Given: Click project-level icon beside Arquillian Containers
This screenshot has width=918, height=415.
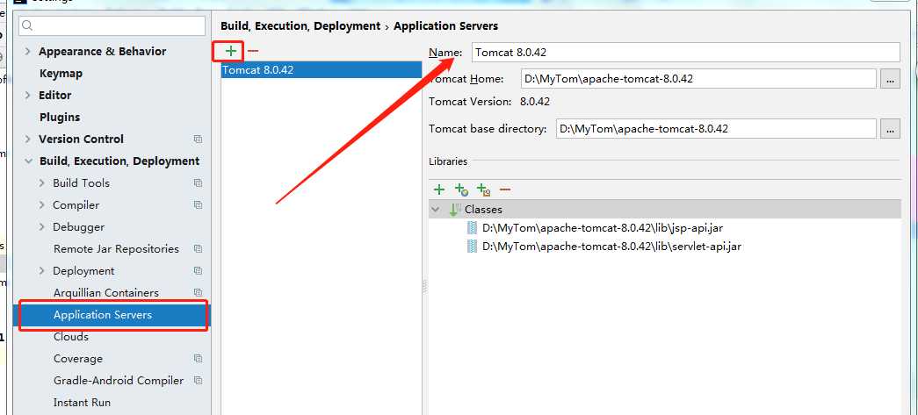Looking at the screenshot, I should click(x=198, y=293).
